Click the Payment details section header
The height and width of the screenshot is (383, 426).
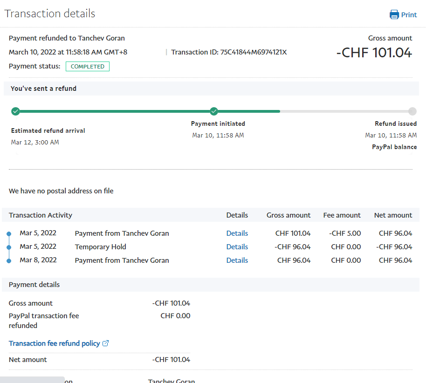(x=34, y=285)
